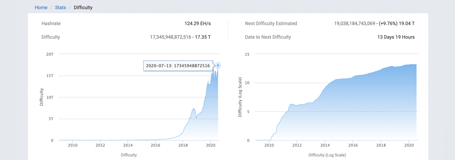Go to the Home breadcrumb link

click(41, 7)
